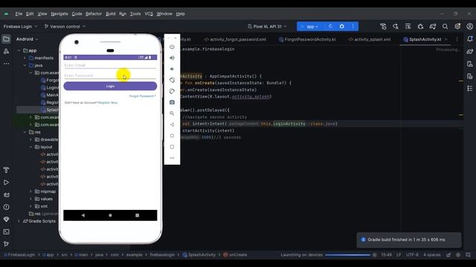The height and width of the screenshot is (267, 476).
Task: Click the emulator toolbar back triangle
Action: [x=172, y=125]
